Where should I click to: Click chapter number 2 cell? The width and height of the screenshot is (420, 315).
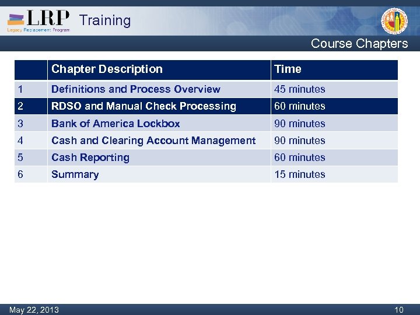[31, 106]
